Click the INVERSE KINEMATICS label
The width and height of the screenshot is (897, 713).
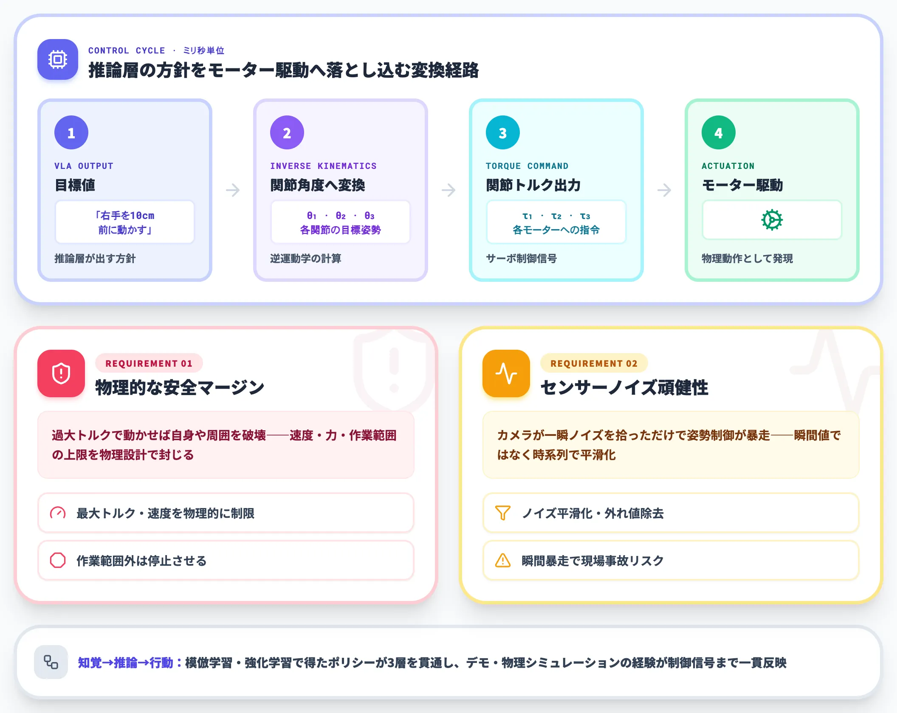[x=324, y=166]
